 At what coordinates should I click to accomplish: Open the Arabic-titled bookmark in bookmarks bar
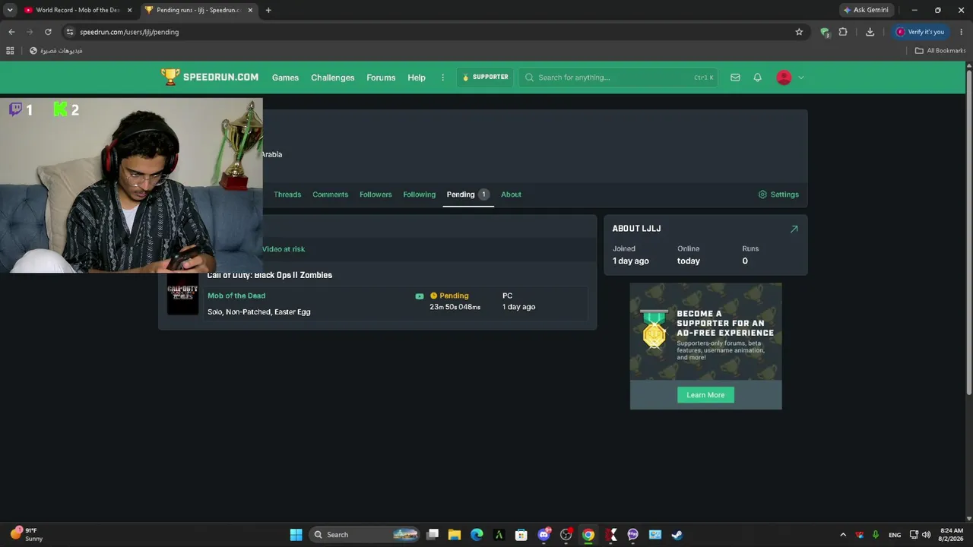coord(56,51)
